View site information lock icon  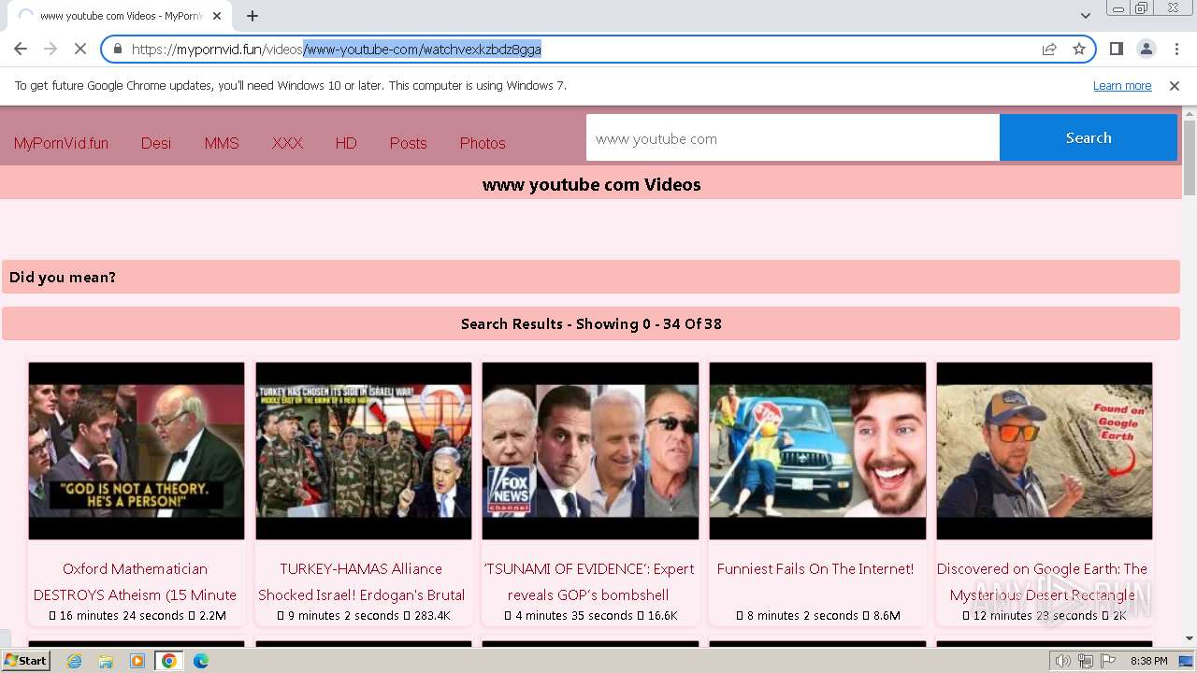(118, 49)
